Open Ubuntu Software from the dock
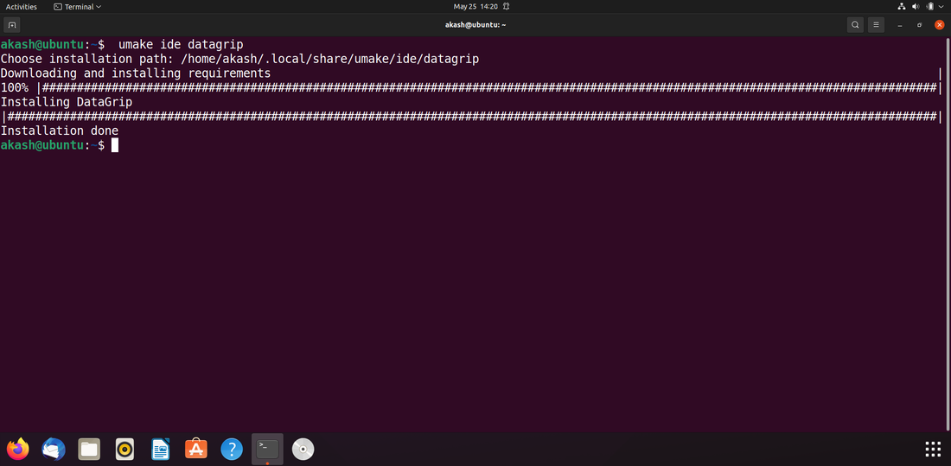The height and width of the screenshot is (466, 951). point(196,449)
